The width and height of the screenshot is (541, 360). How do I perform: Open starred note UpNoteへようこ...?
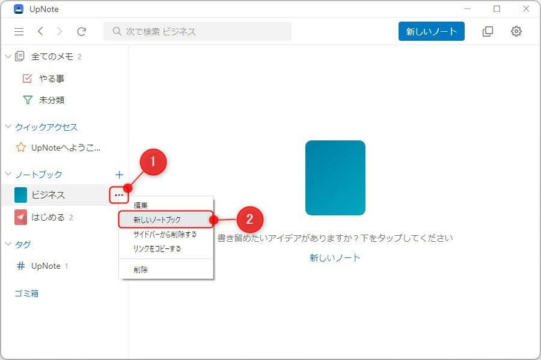tap(58, 148)
